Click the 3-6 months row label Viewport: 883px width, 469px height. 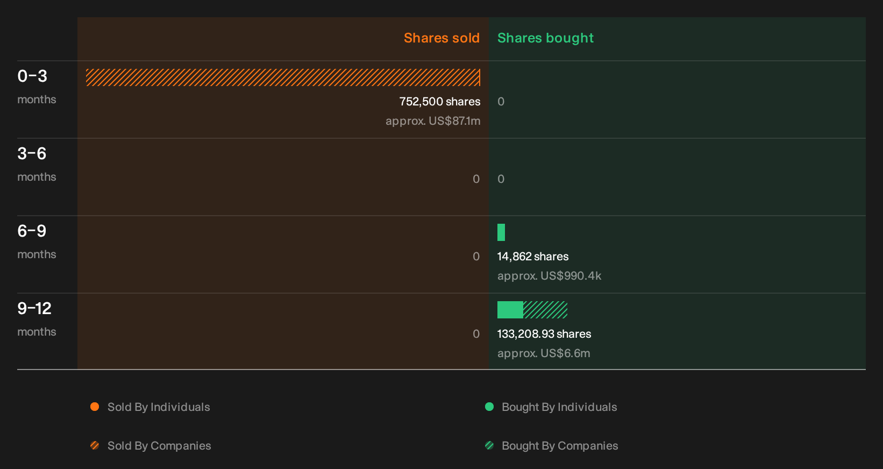[37, 164]
